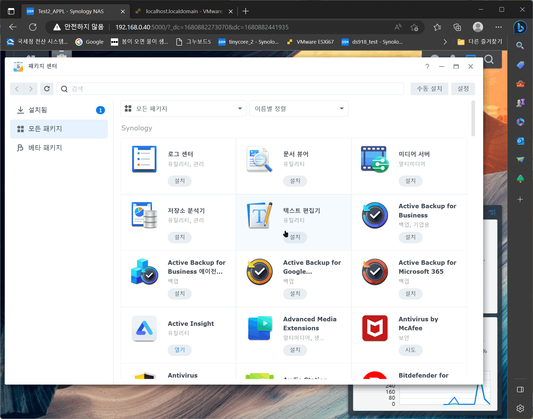
Task: Click Read aloud icon in address bar
Action: tap(398, 27)
